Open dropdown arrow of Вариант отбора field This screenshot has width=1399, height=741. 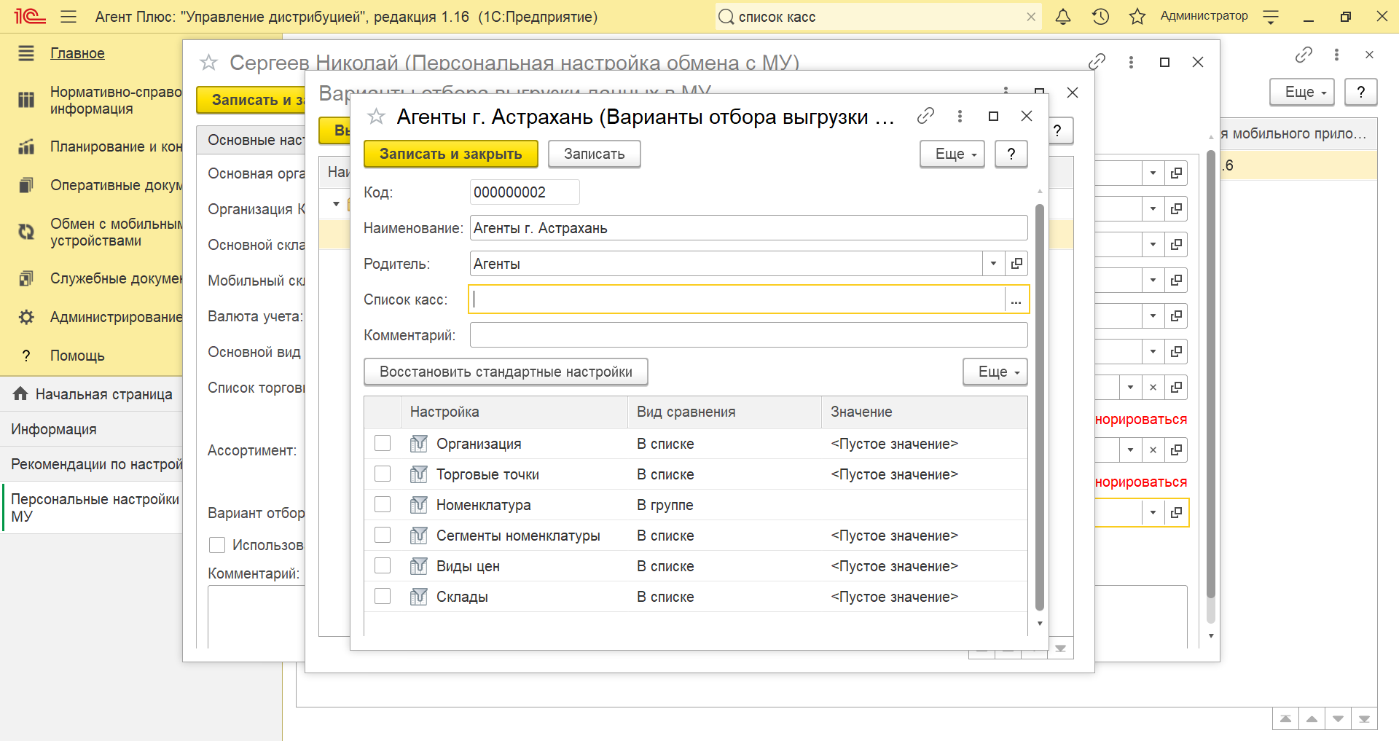point(1153,512)
